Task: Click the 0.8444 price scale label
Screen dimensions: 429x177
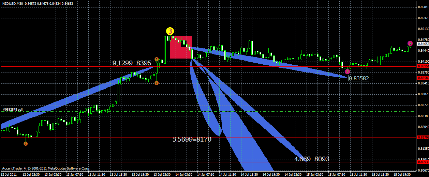Action: (x=423, y=51)
